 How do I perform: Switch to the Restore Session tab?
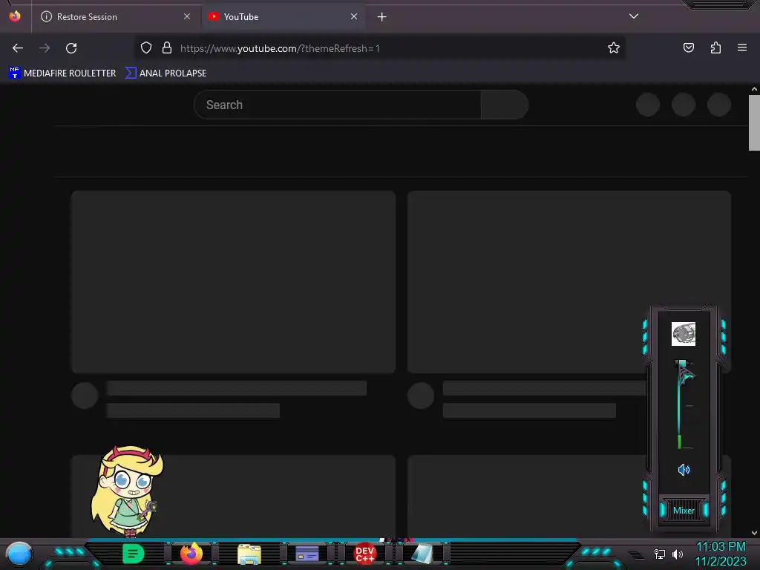pyautogui.click(x=115, y=16)
